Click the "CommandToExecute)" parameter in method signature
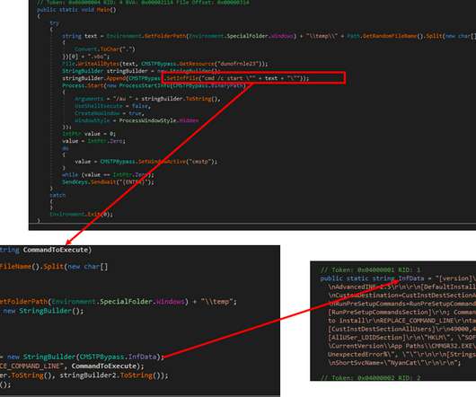The width and height of the screenshot is (476, 397). 57,250
